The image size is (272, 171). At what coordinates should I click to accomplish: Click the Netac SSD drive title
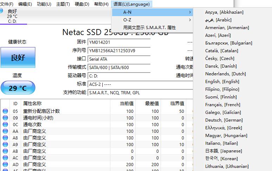(115, 33)
